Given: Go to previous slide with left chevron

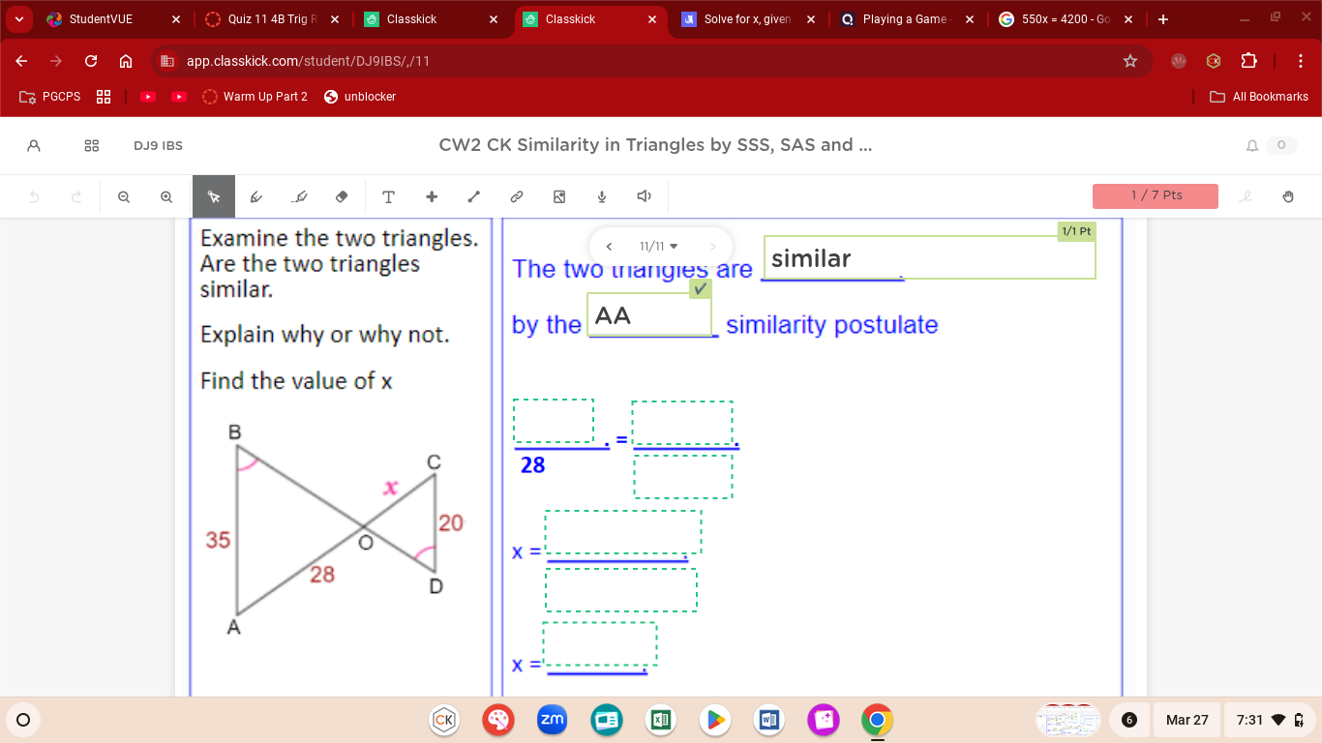Looking at the screenshot, I should pyautogui.click(x=609, y=246).
